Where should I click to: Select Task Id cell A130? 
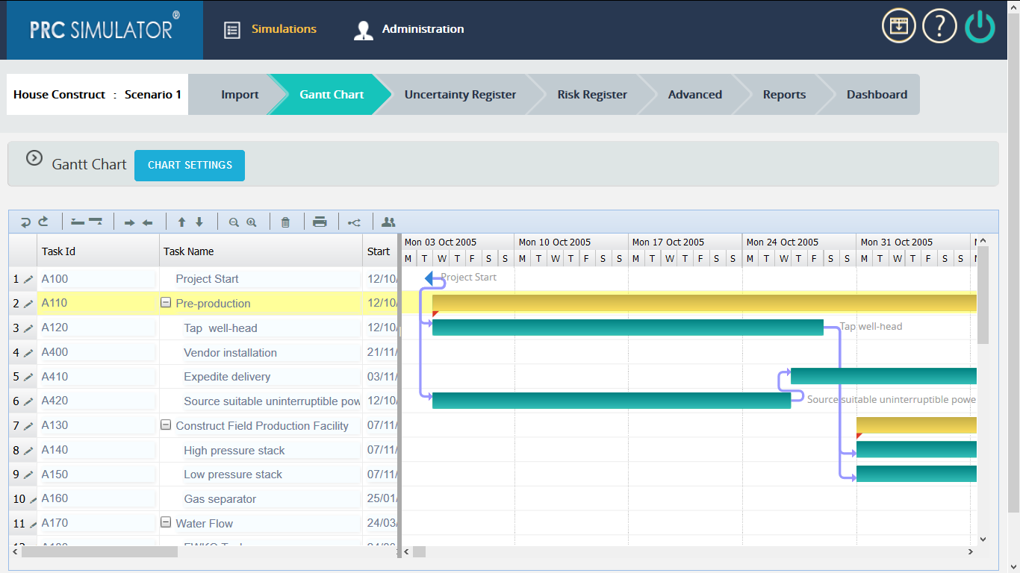(98, 425)
